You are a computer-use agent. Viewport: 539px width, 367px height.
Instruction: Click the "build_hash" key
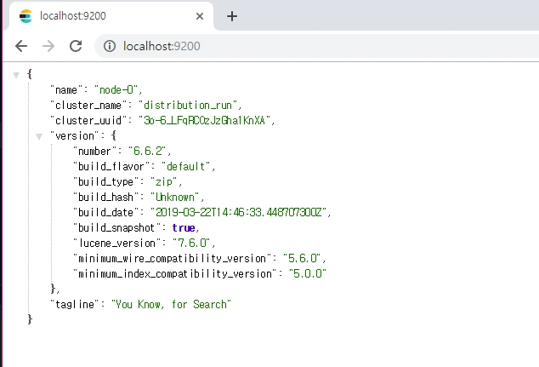pyautogui.click(x=105, y=197)
